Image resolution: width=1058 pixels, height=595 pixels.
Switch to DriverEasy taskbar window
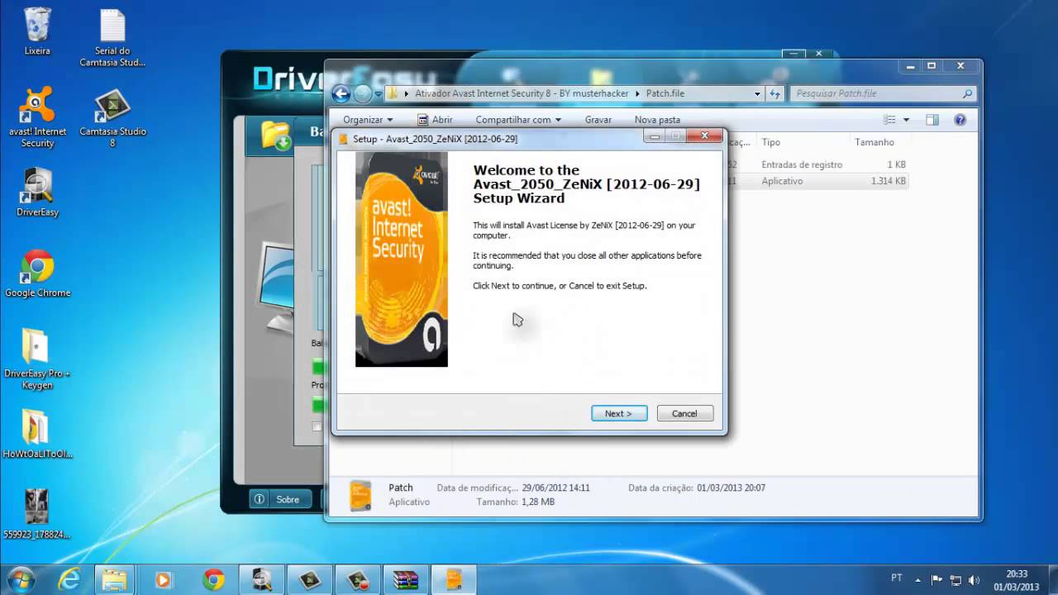coord(262,579)
